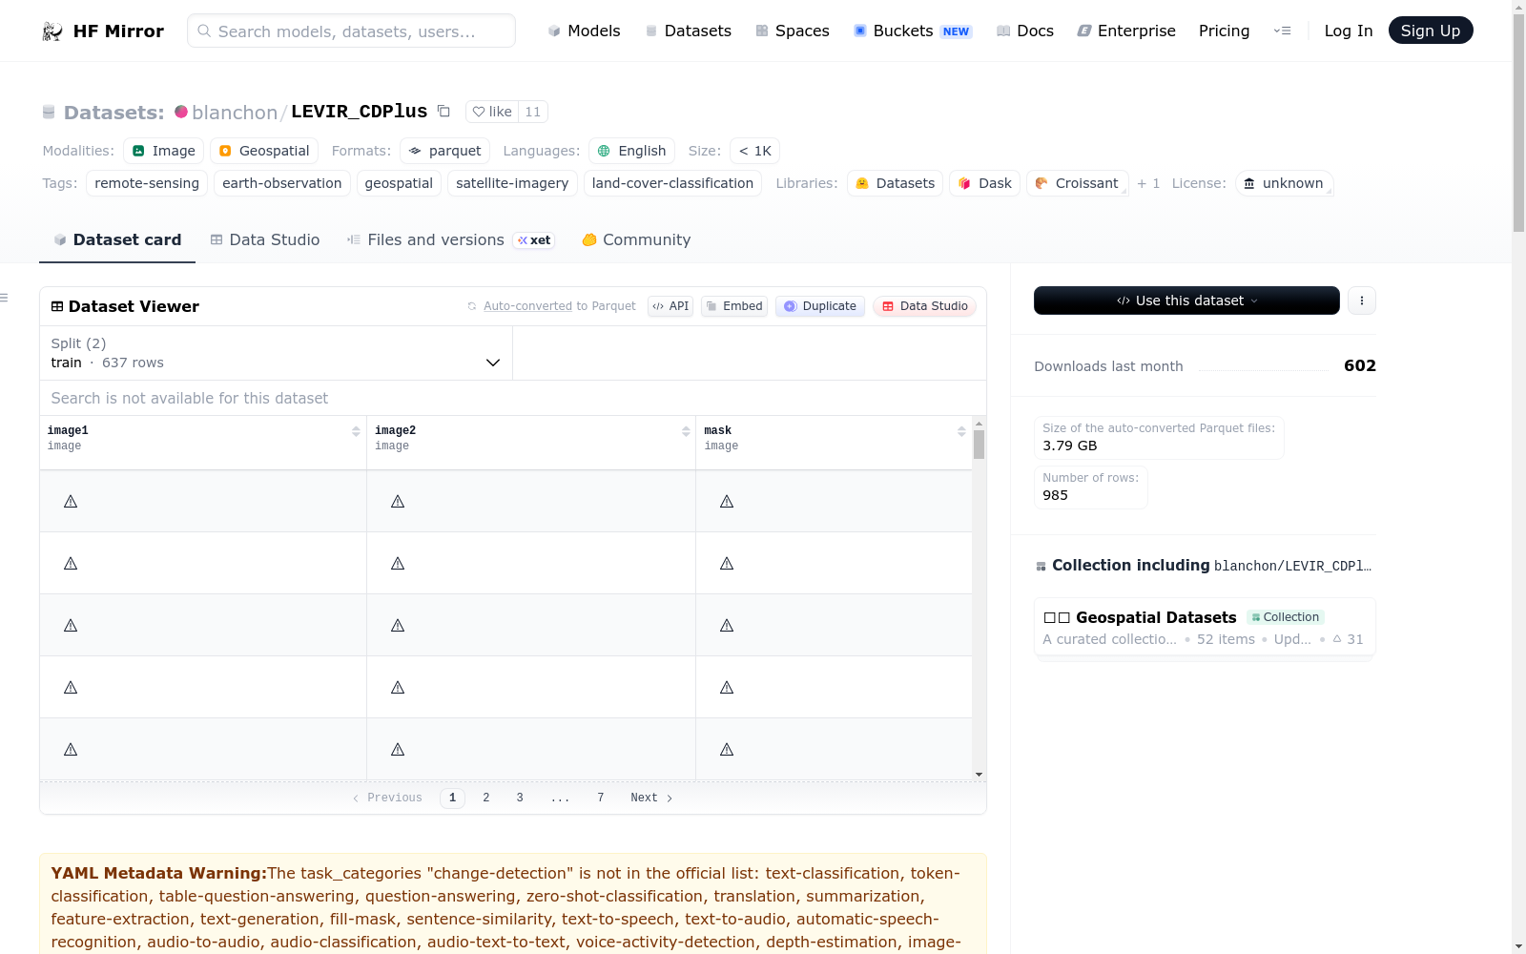This screenshot has height=954, width=1526.
Task: Switch to the Data Studio tab
Action: 265,239
